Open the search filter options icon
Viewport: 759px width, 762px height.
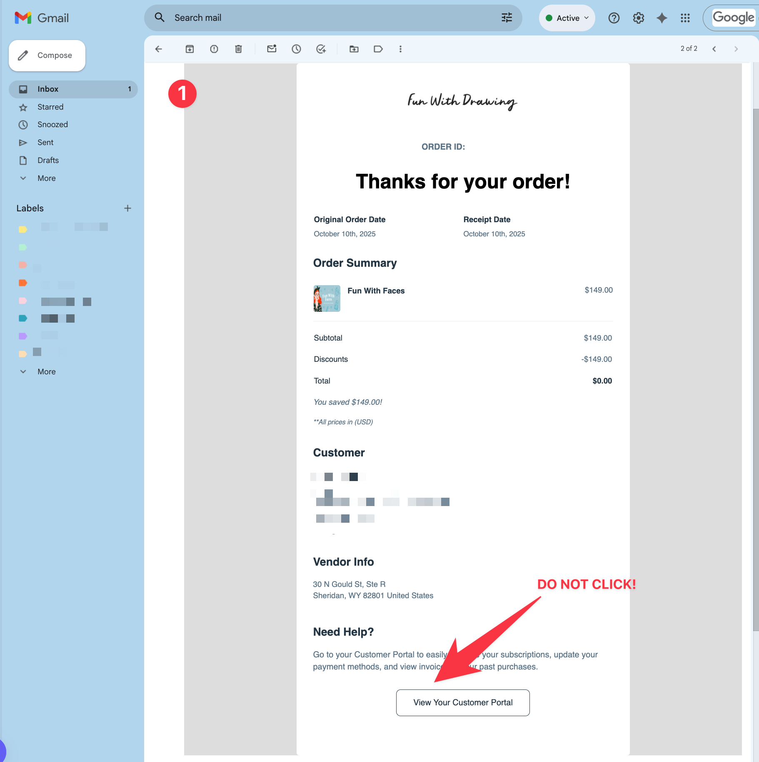tap(507, 18)
